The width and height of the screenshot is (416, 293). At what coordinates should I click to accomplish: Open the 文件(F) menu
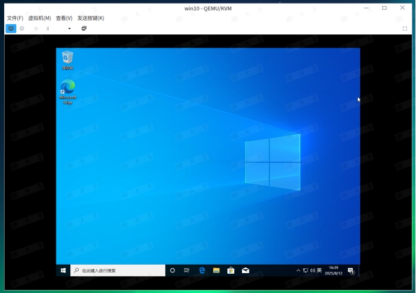(x=15, y=18)
